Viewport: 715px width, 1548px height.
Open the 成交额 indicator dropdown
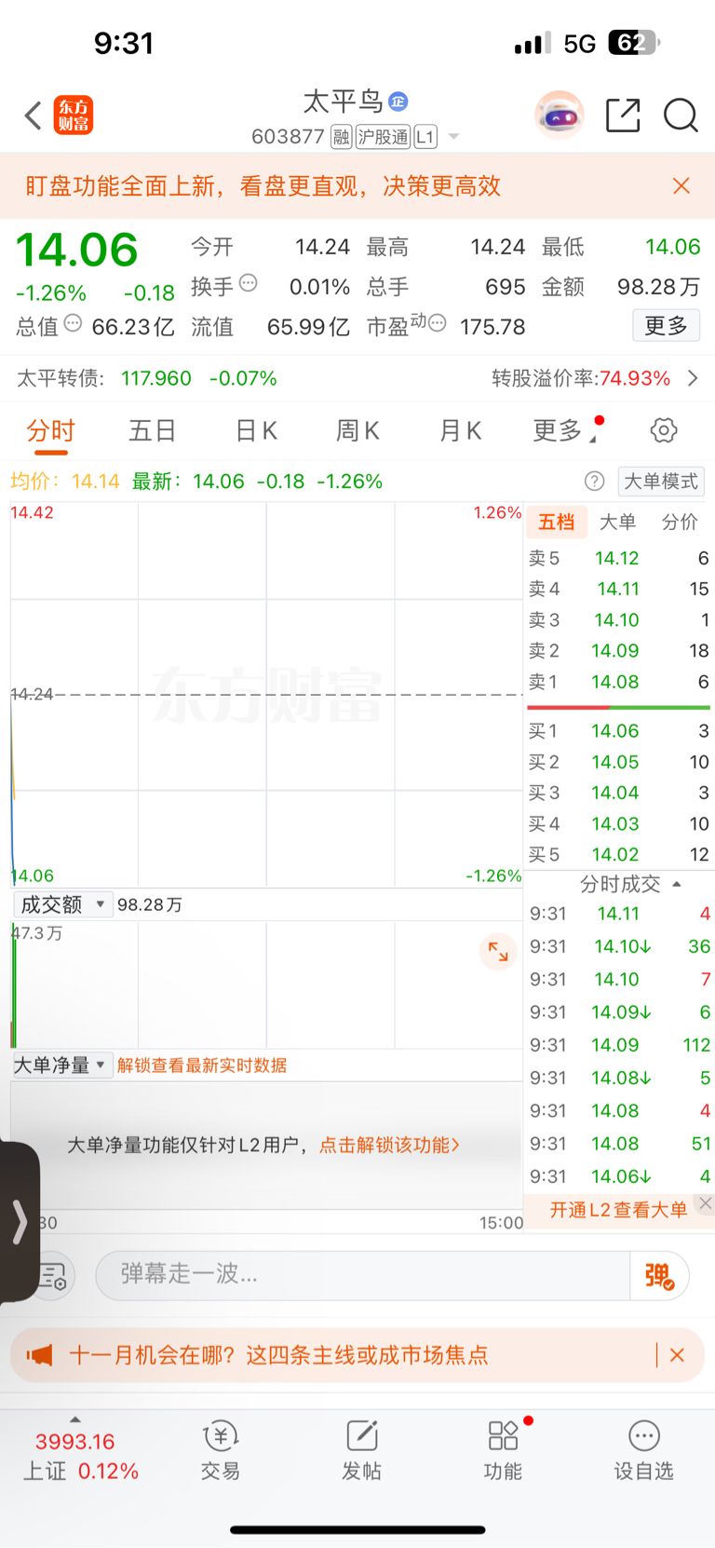(63, 904)
